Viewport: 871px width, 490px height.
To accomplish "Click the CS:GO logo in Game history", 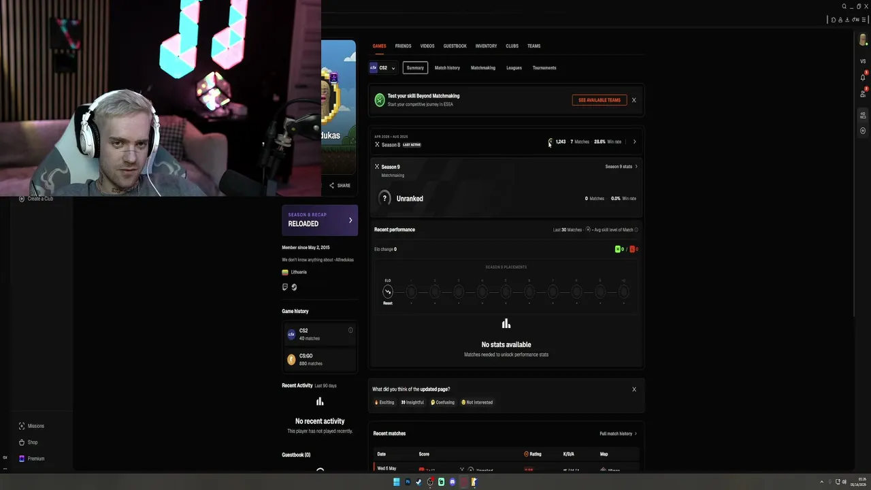I will (x=291, y=359).
